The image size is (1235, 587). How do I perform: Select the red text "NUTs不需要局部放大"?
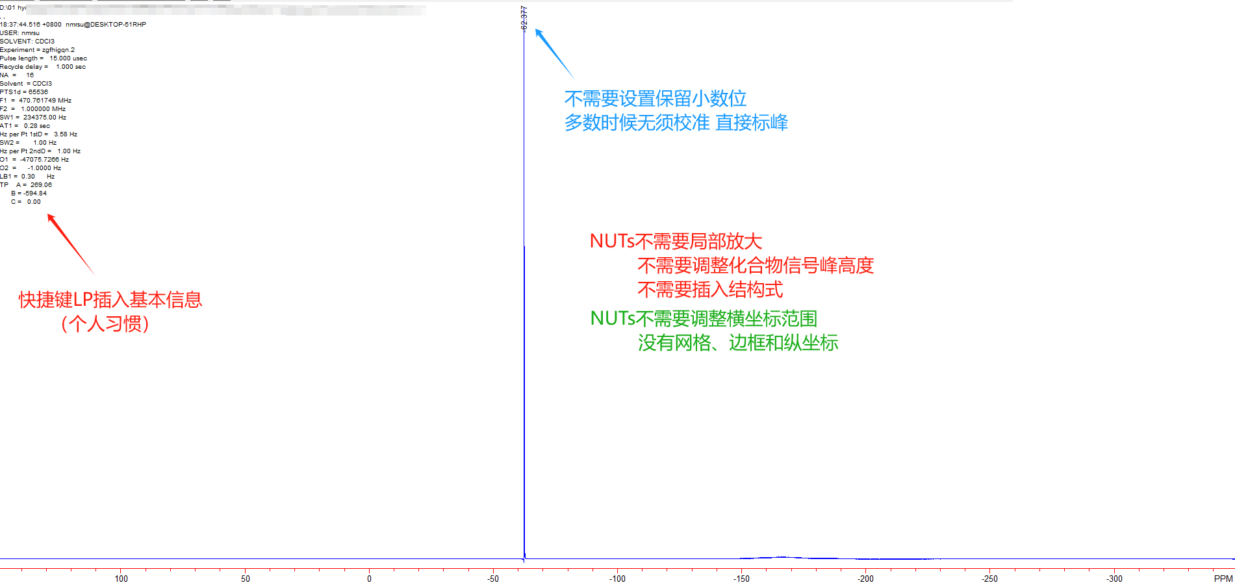pos(676,242)
